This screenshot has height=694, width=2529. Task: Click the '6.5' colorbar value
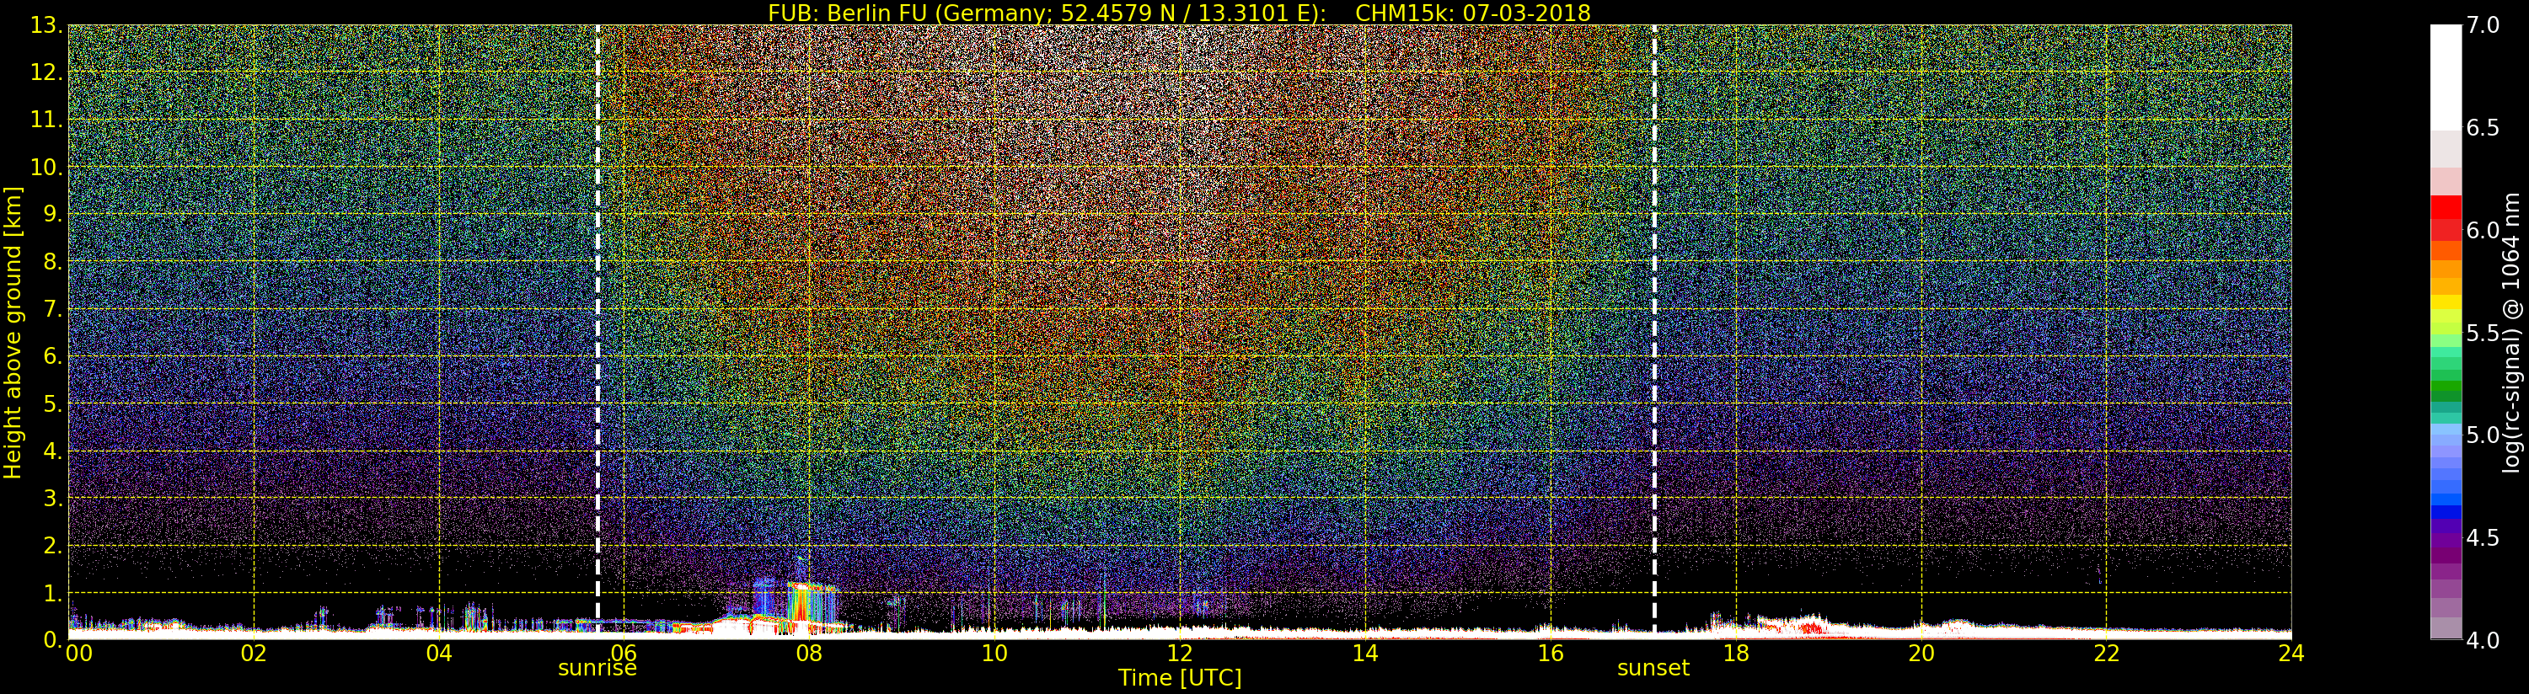click(x=2483, y=128)
